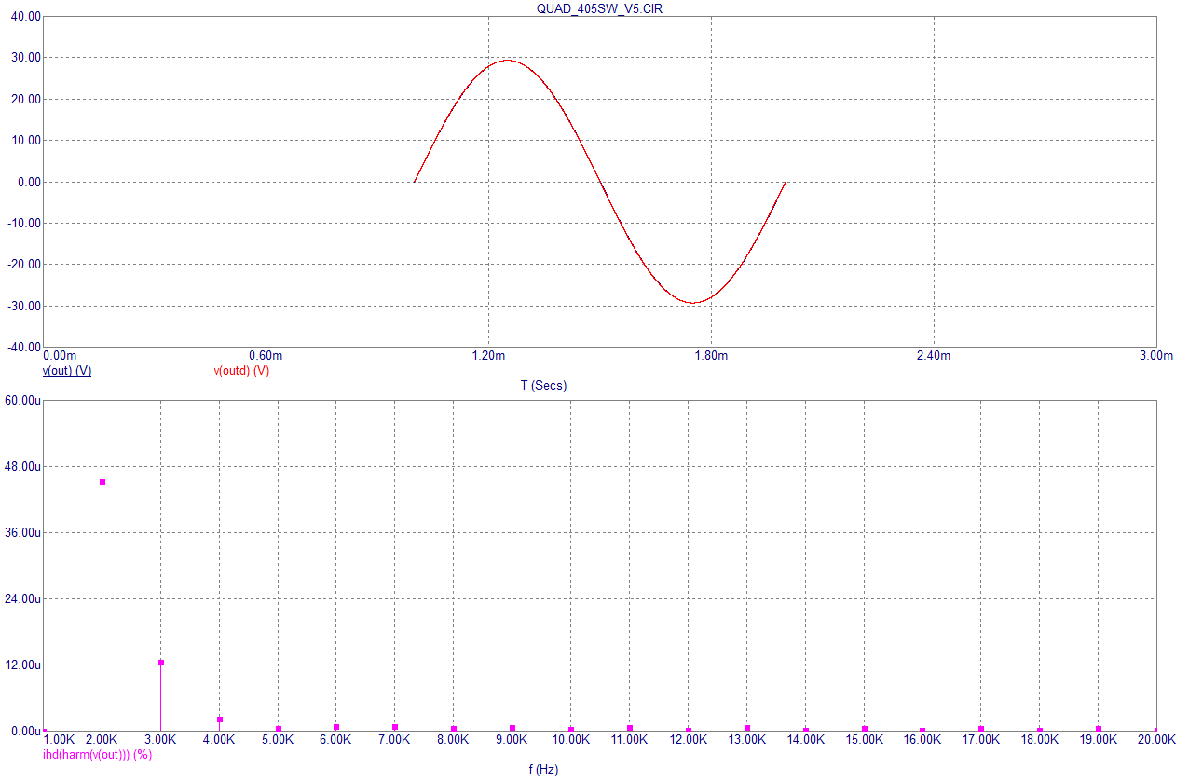
Task: Click the f (Hz) axis title
Action: [x=543, y=769]
